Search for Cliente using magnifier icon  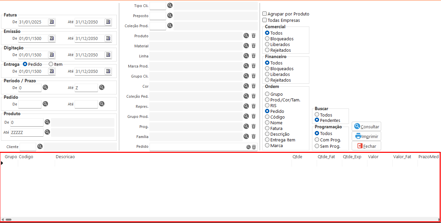coord(40,146)
